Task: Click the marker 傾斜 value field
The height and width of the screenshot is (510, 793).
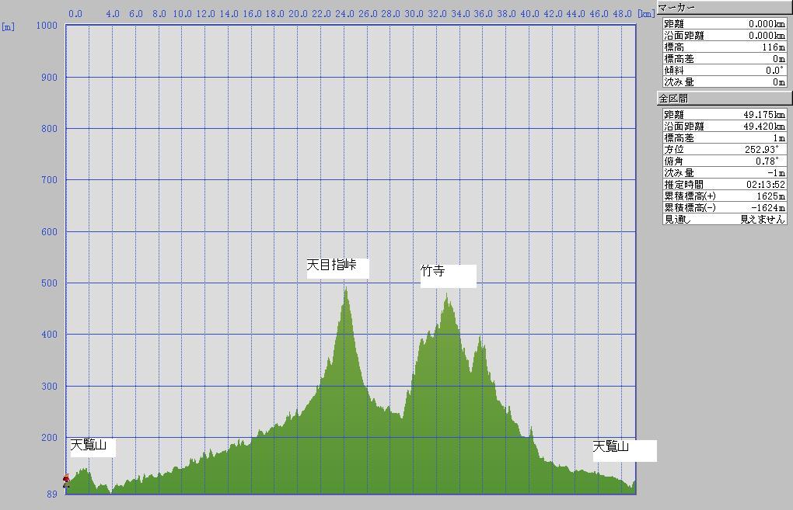Action: point(767,71)
